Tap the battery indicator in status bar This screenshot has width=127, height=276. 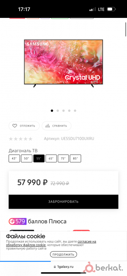click(111, 9)
